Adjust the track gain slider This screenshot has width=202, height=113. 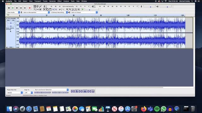[11, 23]
